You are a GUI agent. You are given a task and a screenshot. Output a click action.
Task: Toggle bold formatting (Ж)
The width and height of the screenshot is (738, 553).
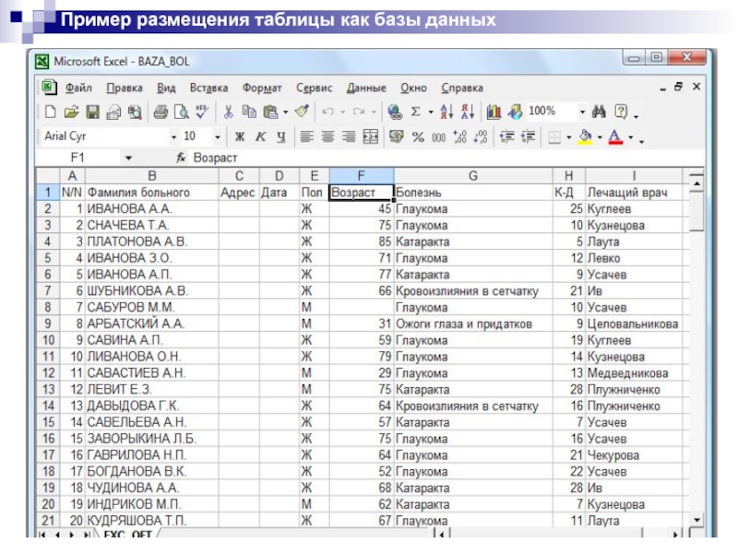click(239, 137)
